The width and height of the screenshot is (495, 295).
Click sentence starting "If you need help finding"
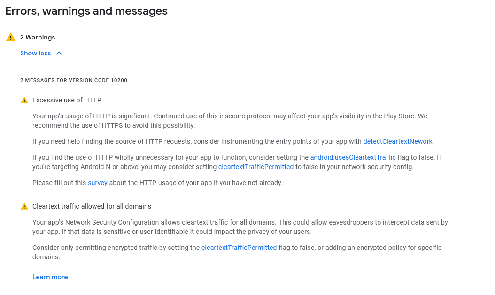197,141
